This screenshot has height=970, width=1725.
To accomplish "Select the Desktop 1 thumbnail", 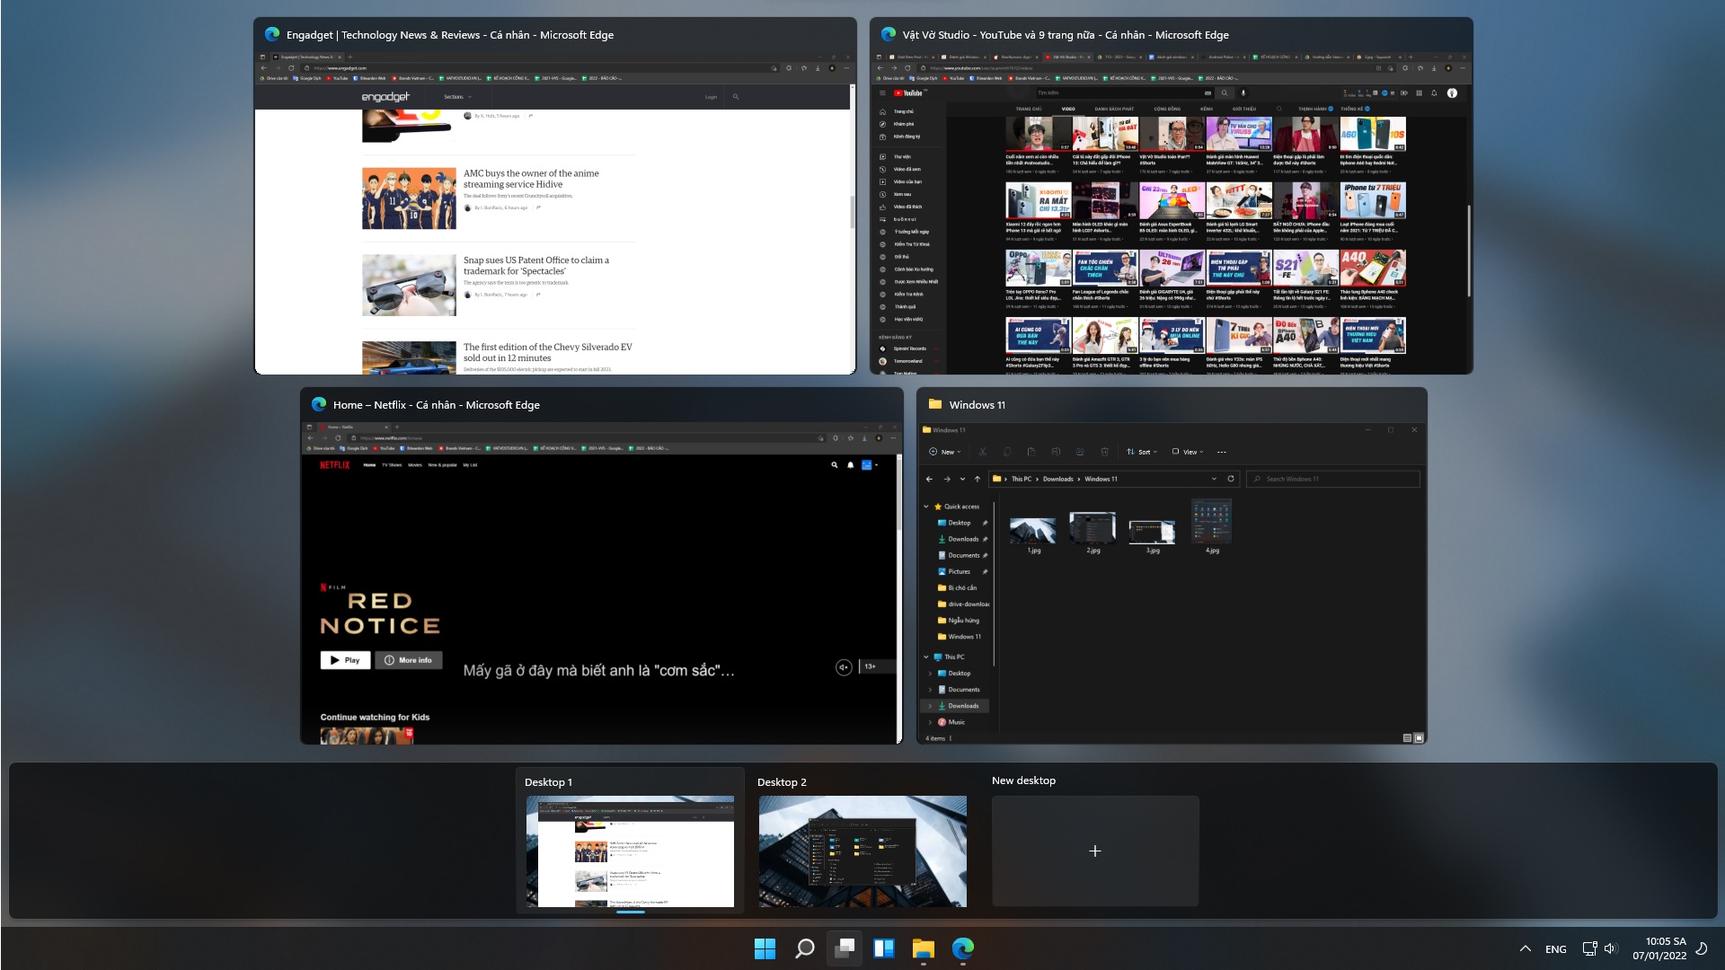I will (629, 851).
